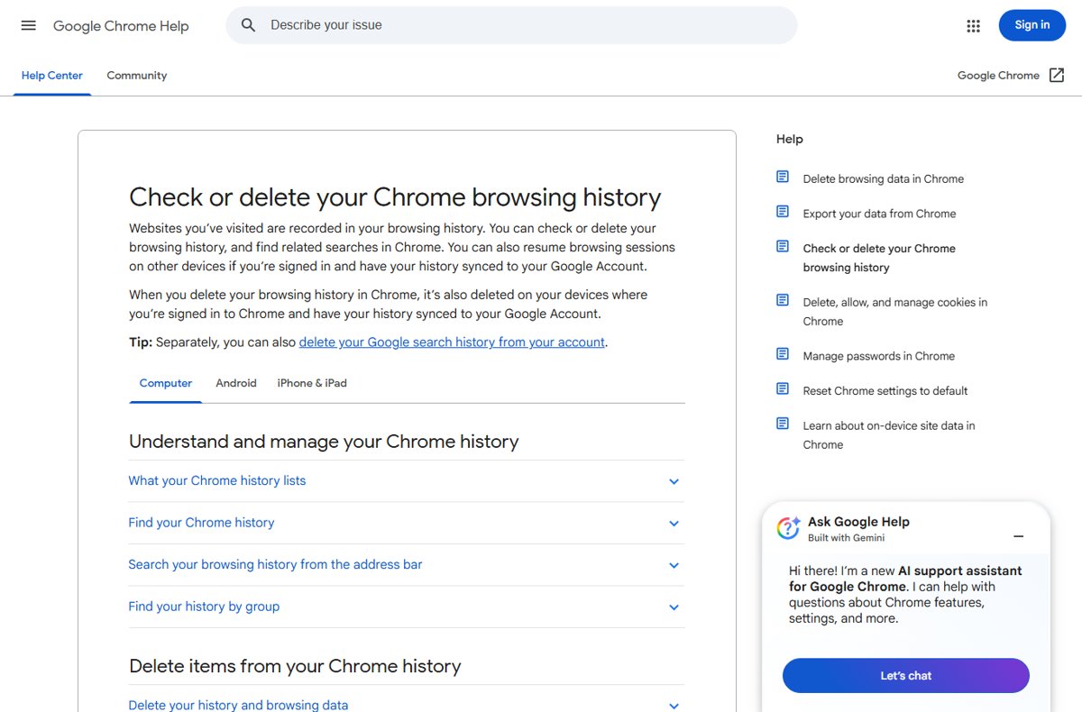Expand Delete your history and browsing data chevron
Image resolution: width=1082 pixels, height=712 pixels.
click(674, 706)
